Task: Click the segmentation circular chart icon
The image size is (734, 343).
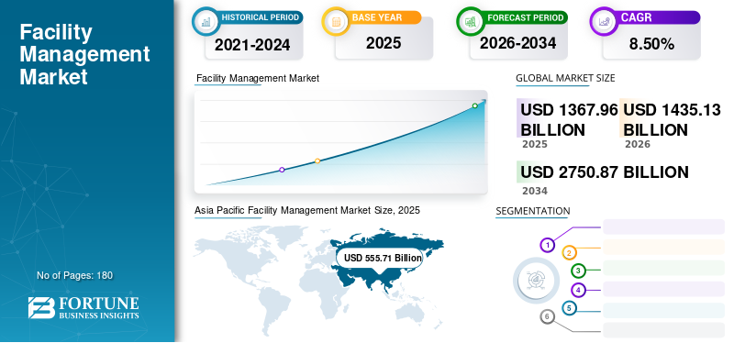Action: 536,281
